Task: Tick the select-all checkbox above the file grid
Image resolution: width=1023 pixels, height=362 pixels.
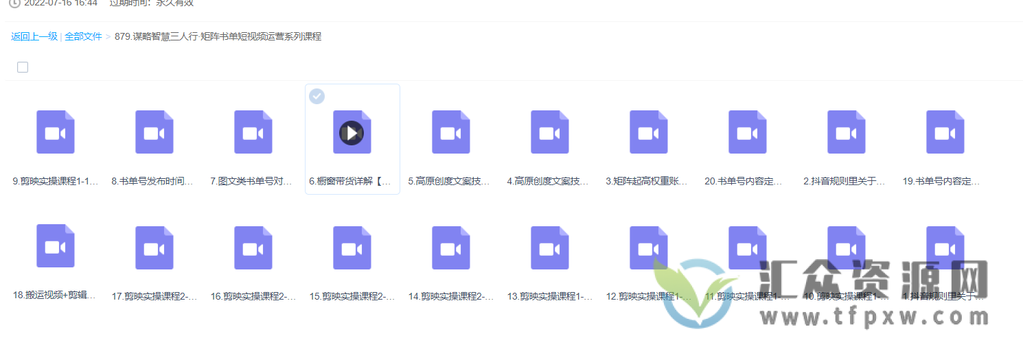Action: tap(23, 67)
